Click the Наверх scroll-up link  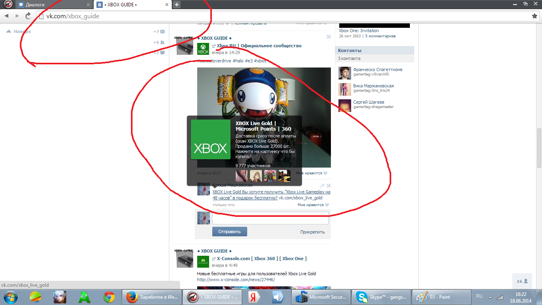click(19, 31)
